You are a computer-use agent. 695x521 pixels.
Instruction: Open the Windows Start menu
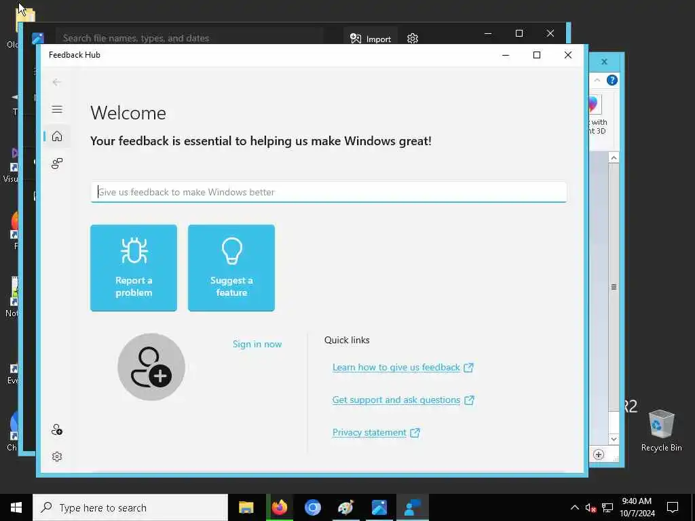(16, 507)
